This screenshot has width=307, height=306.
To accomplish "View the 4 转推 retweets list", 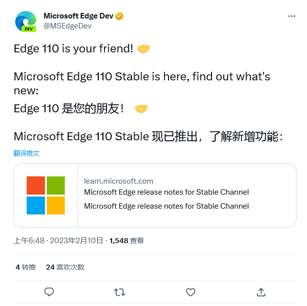I will coord(25,267).
